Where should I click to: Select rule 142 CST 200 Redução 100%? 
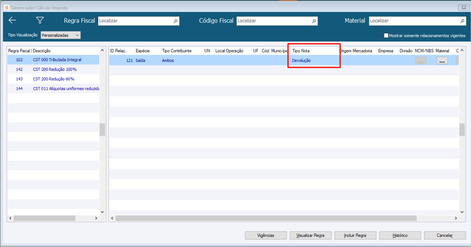pyautogui.click(x=53, y=69)
